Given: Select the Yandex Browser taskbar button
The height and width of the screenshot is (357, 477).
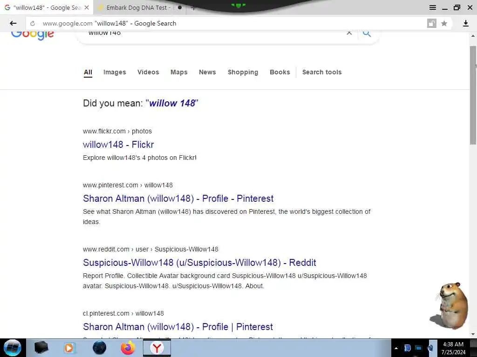Looking at the screenshot, I should pos(157,348).
